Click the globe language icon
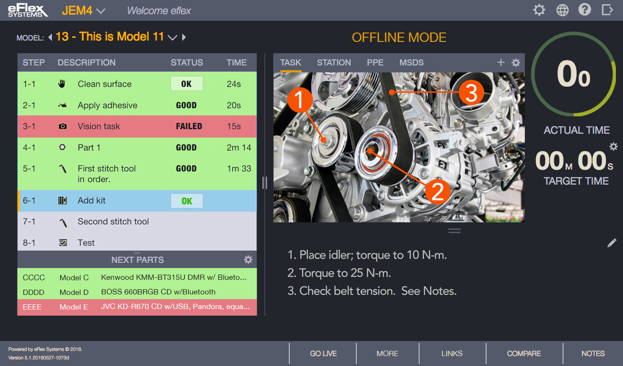Image resolution: width=623 pixels, height=366 pixels. (562, 10)
